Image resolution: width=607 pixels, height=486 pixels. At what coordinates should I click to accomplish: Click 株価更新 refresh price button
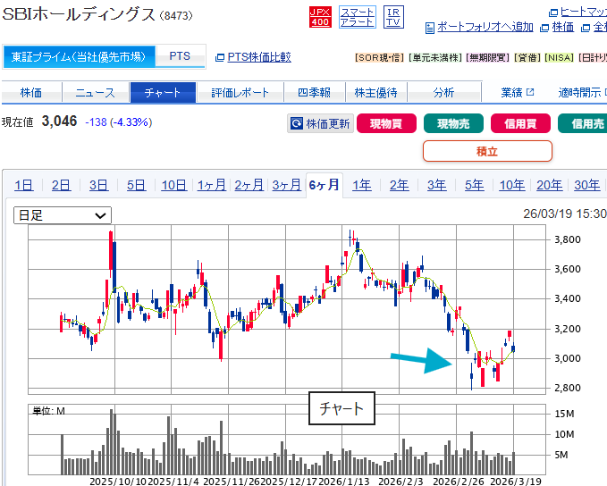click(x=320, y=124)
